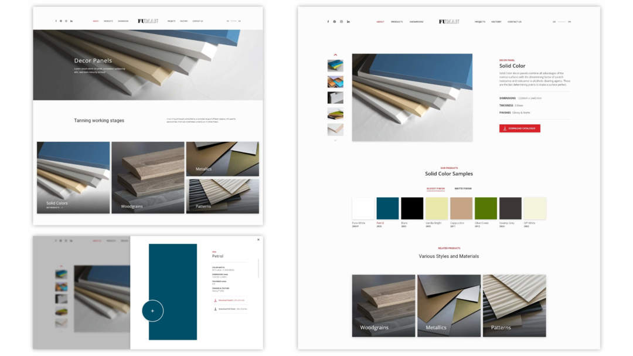Click the Tanning working stages heading
The height and width of the screenshot is (356, 633).
click(x=99, y=120)
